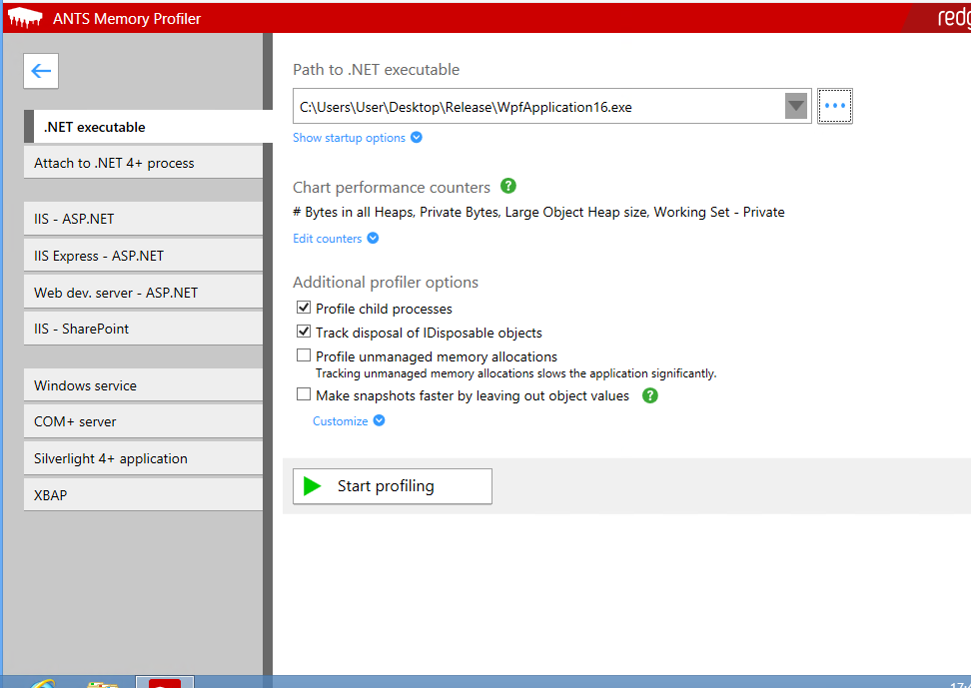Select COM+ server option

(x=143, y=421)
